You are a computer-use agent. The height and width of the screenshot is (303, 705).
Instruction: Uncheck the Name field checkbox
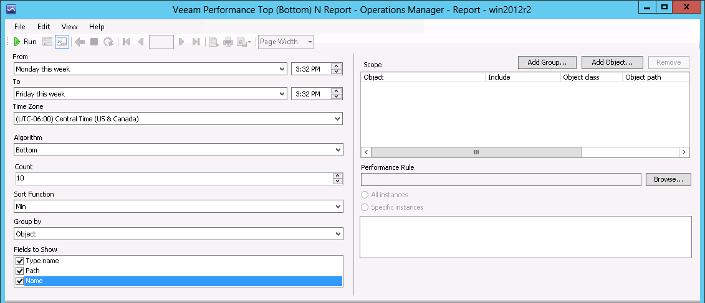point(19,281)
